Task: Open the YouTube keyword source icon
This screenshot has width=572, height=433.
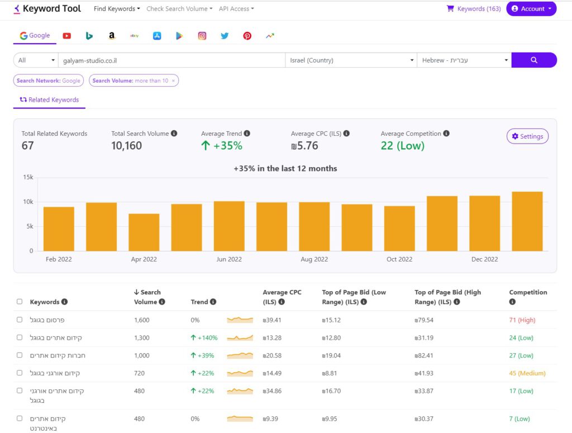Action: click(x=67, y=36)
